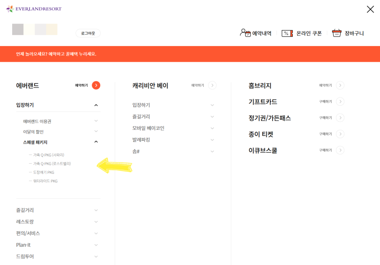Viewport: 380px width, 265px height.
Task: Expand 발레파킹 chevron
Action: click(x=212, y=140)
